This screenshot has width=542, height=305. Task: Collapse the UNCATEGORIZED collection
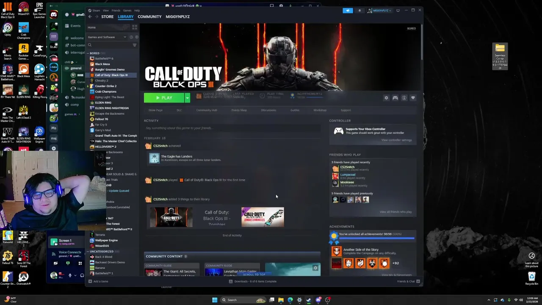(x=88, y=251)
